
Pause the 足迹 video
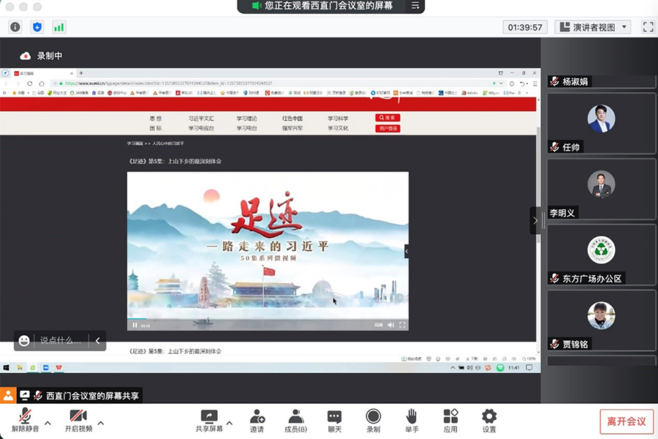point(135,325)
